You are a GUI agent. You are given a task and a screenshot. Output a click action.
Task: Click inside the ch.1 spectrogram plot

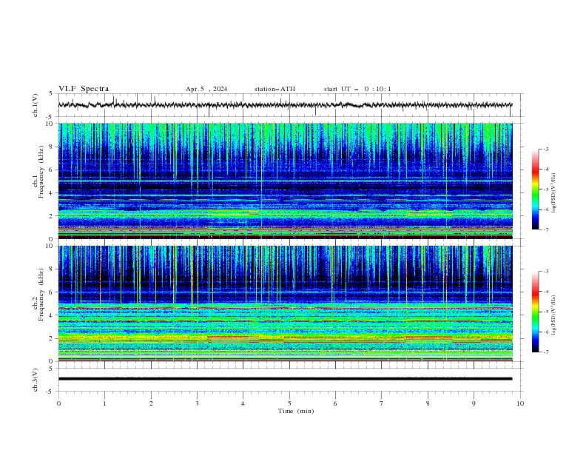pyautogui.click(x=285, y=181)
